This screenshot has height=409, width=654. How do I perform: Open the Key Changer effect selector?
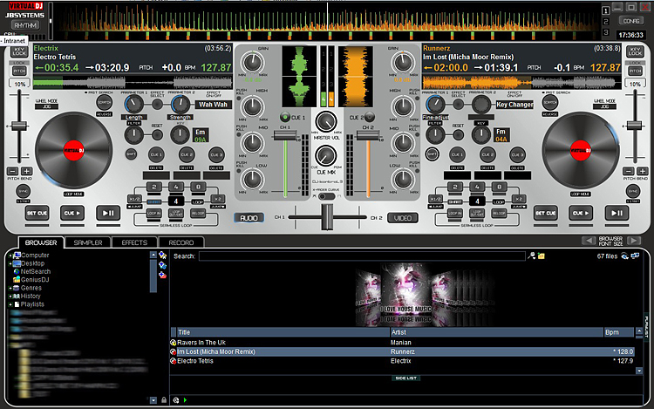click(514, 105)
